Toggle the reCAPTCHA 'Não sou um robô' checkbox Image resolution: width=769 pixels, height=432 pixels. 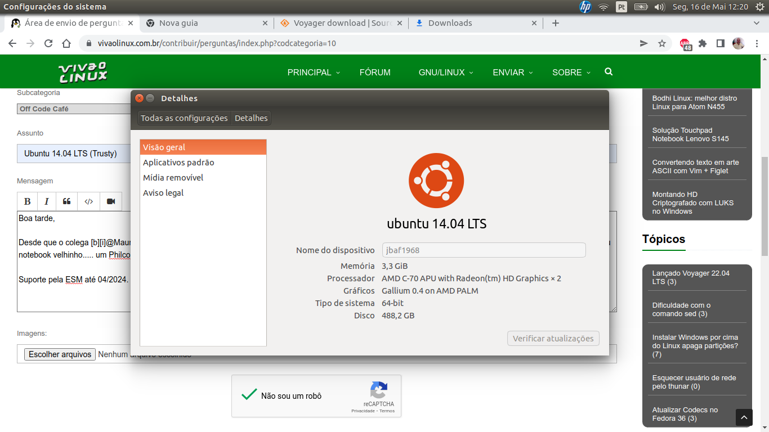click(249, 395)
